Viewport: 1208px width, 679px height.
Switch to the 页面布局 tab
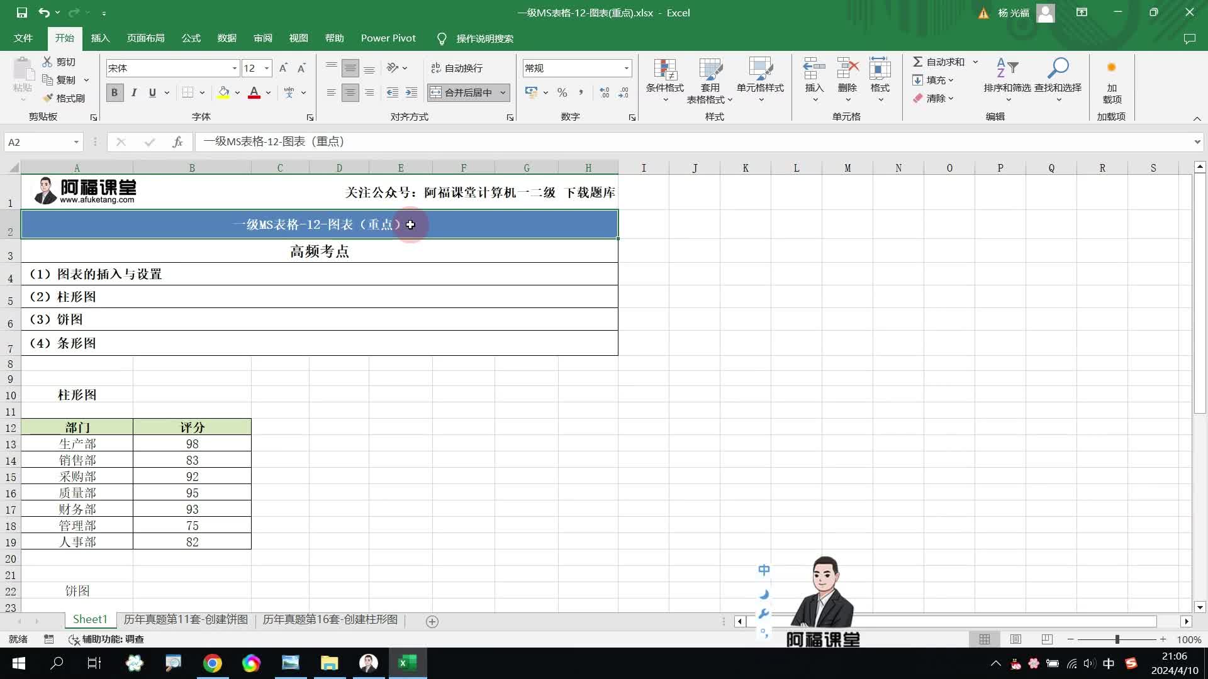145,38
